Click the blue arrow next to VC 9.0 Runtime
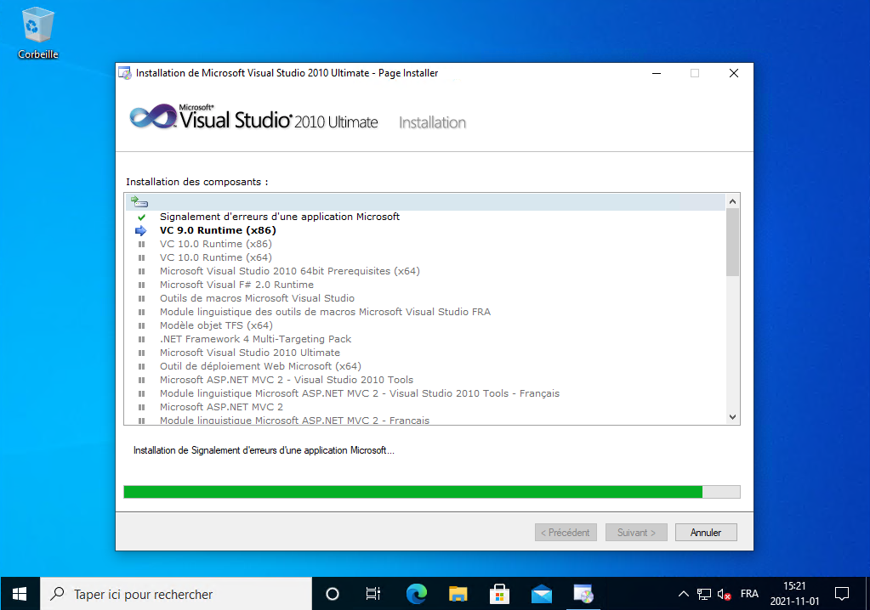This screenshot has width=870, height=610. (141, 230)
